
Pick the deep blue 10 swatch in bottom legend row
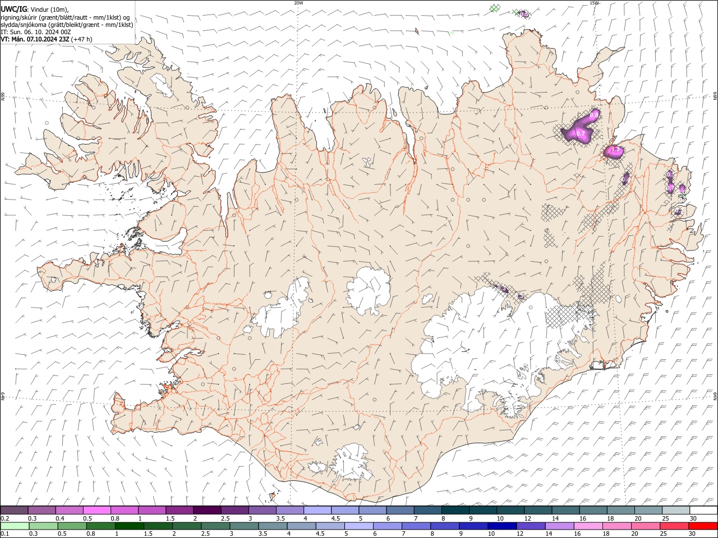(x=501, y=526)
